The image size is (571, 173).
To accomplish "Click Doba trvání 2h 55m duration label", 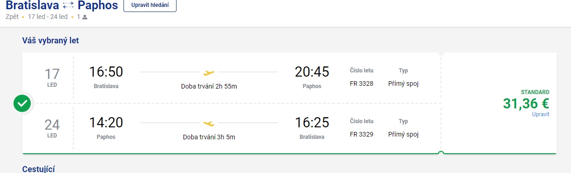I will point(209,86).
